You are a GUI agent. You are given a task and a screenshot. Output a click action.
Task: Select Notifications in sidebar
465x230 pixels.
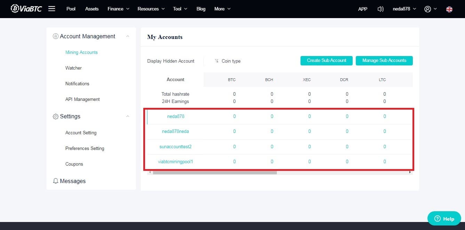(77, 84)
